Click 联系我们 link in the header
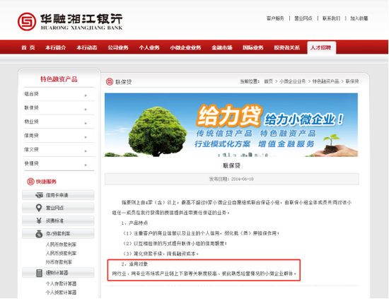 [331, 18]
